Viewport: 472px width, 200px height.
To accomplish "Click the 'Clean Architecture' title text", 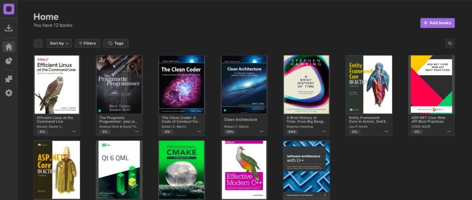I will [x=240, y=119].
